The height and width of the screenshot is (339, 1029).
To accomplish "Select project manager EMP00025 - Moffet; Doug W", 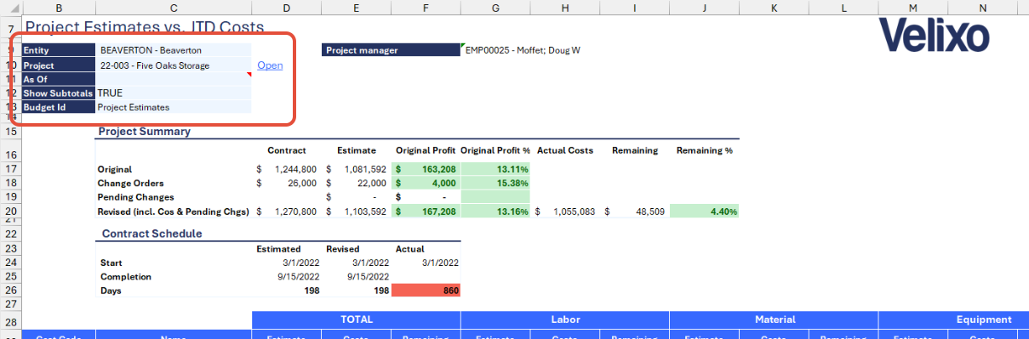I will pyautogui.click(x=523, y=50).
